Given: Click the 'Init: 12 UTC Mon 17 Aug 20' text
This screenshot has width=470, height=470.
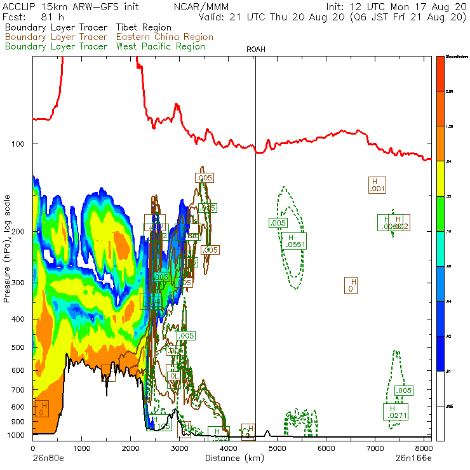Looking at the screenshot, I should click(x=396, y=6).
